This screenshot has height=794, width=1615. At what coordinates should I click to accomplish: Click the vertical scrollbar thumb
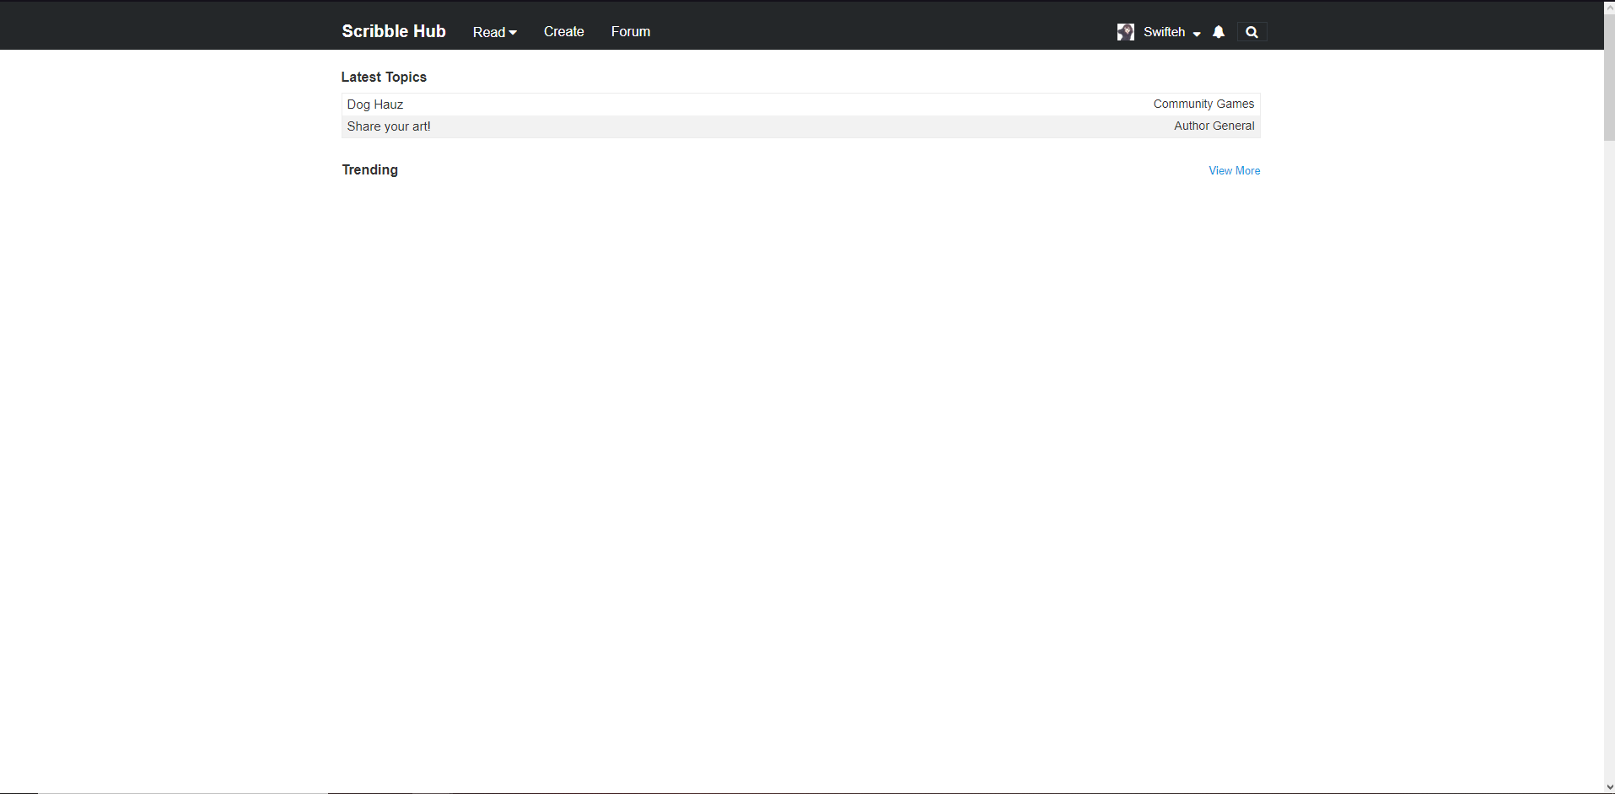pyautogui.click(x=1609, y=76)
